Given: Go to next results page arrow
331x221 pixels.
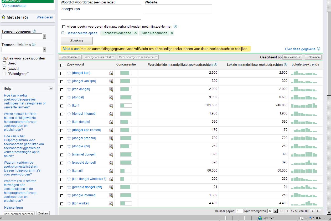Looking at the screenshot, I should [x=313, y=211].
